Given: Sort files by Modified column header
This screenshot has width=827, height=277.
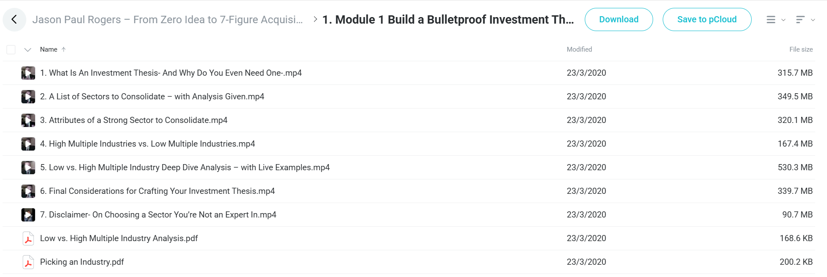Looking at the screenshot, I should click(x=579, y=49).
